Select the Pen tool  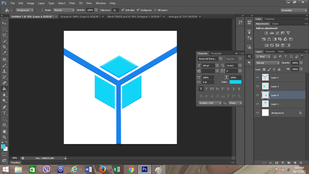[x=4, y=107]
